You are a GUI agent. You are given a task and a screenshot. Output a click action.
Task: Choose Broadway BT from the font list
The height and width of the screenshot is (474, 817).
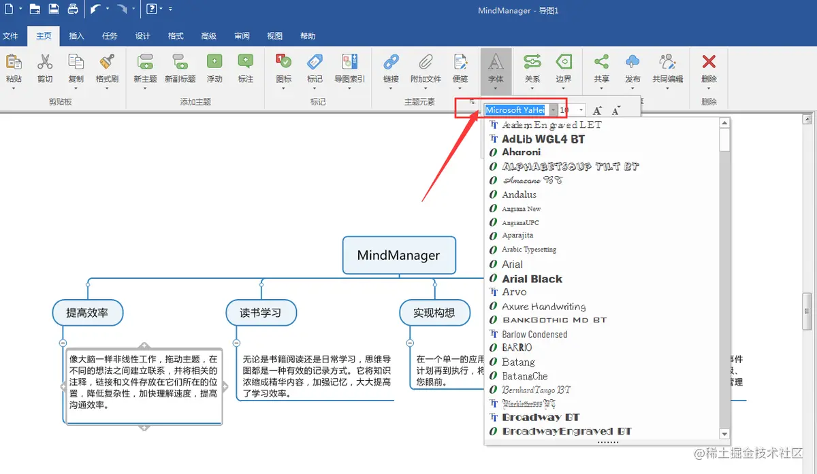(541, 418)
